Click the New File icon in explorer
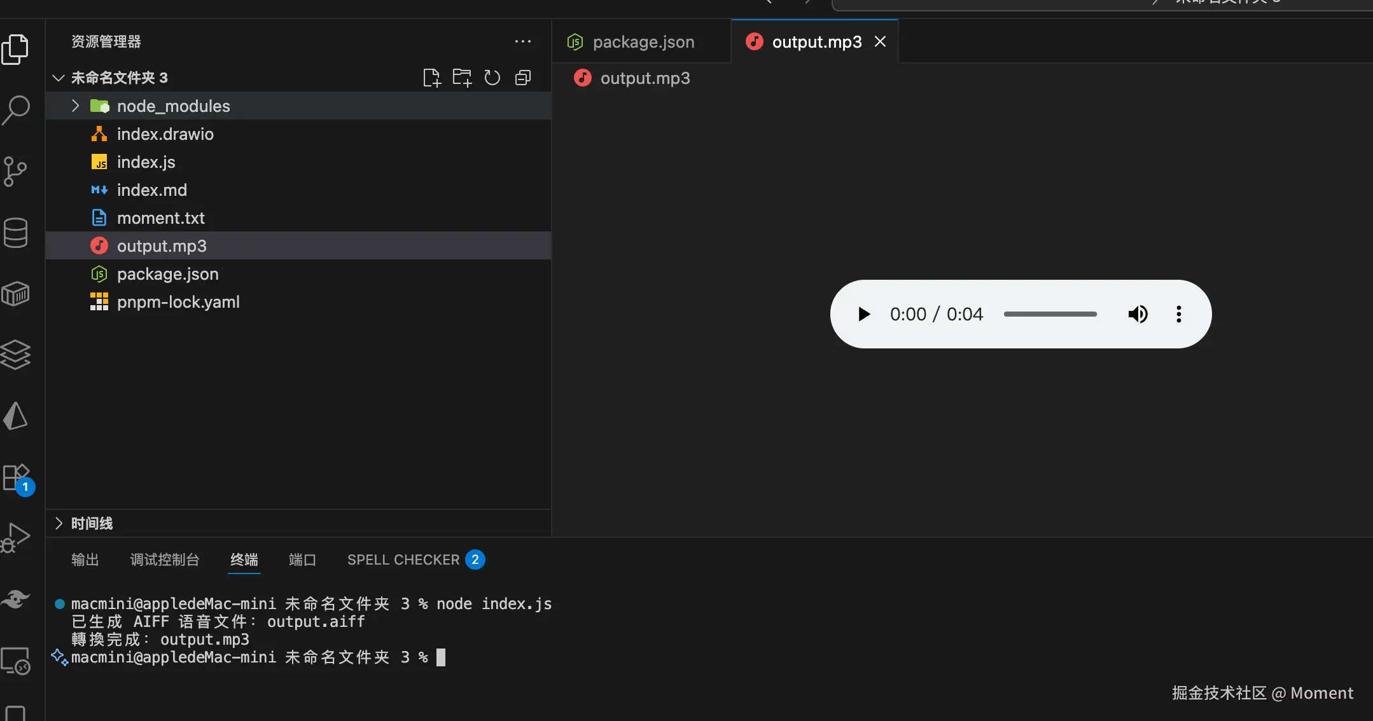This screenshot has width=1373, height=721. (431, 78)
